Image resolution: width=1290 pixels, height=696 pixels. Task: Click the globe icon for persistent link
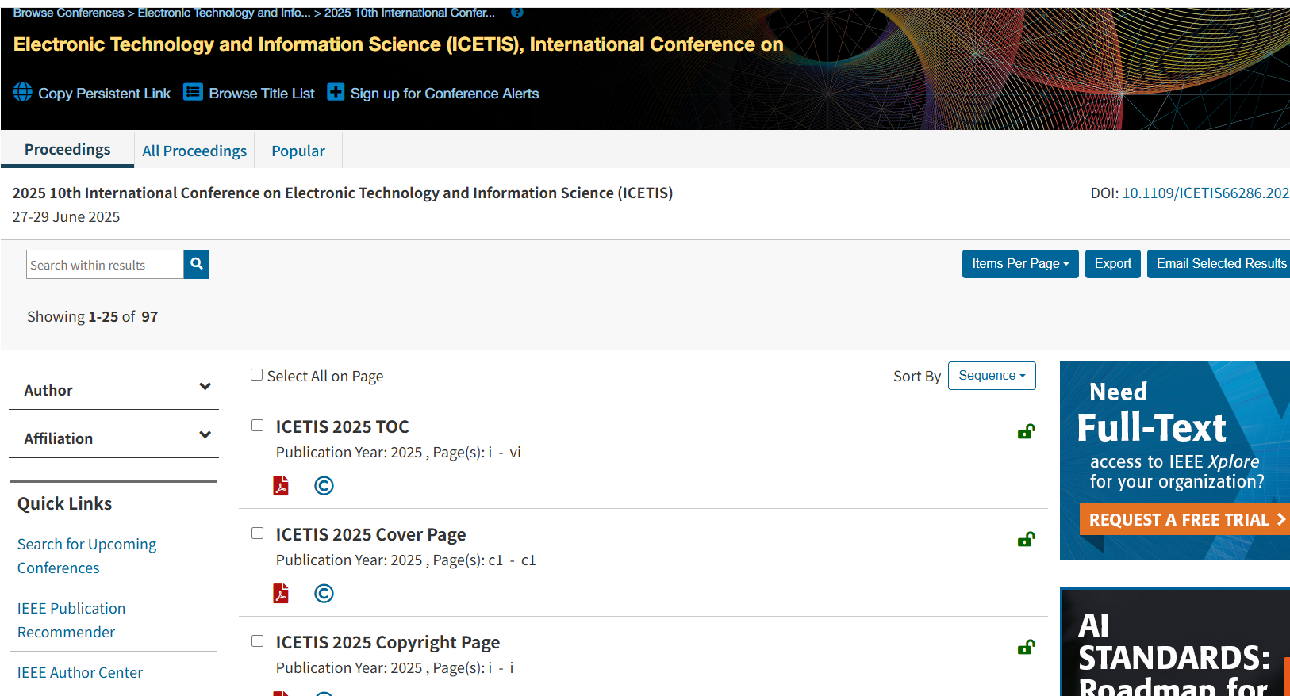23,93
